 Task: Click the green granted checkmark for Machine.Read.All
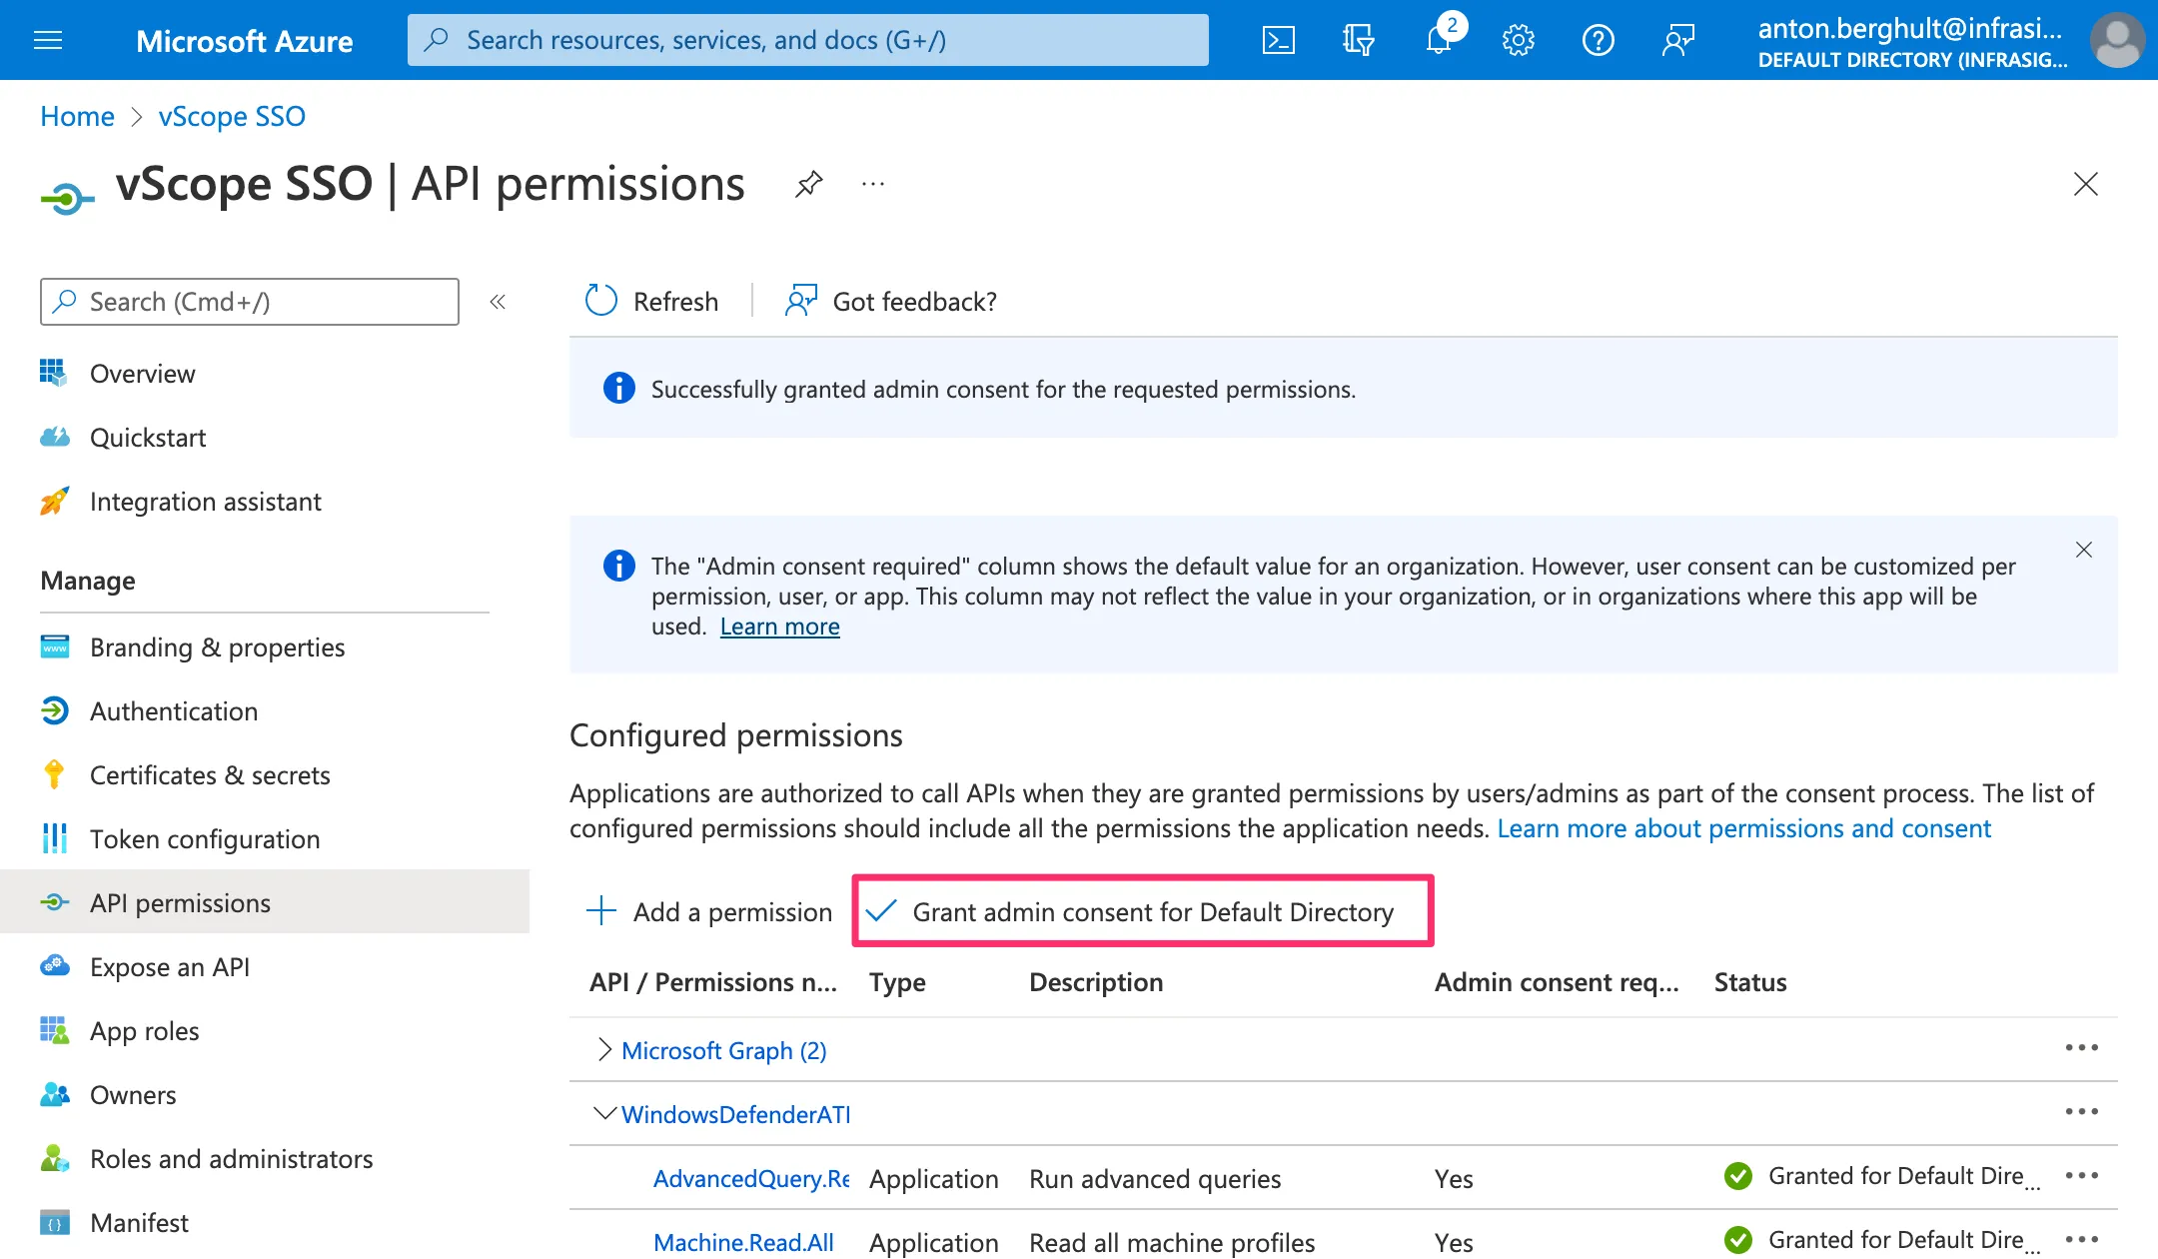coord(1738,1240)
